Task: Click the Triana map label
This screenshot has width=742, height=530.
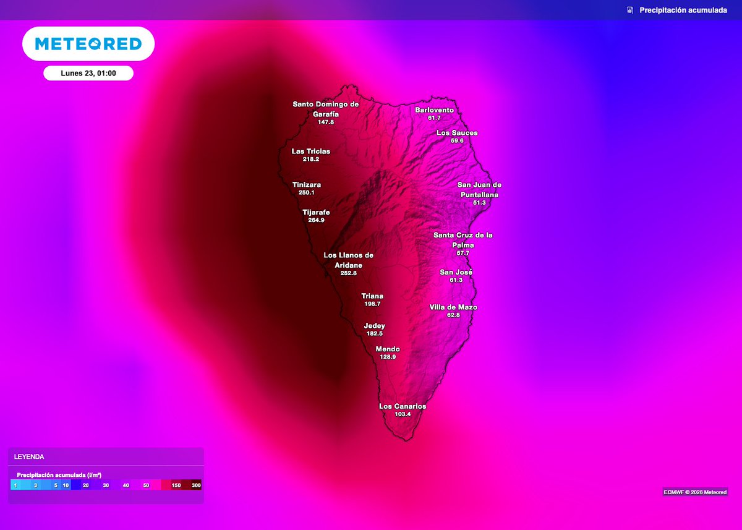Action: coord(373,296)
